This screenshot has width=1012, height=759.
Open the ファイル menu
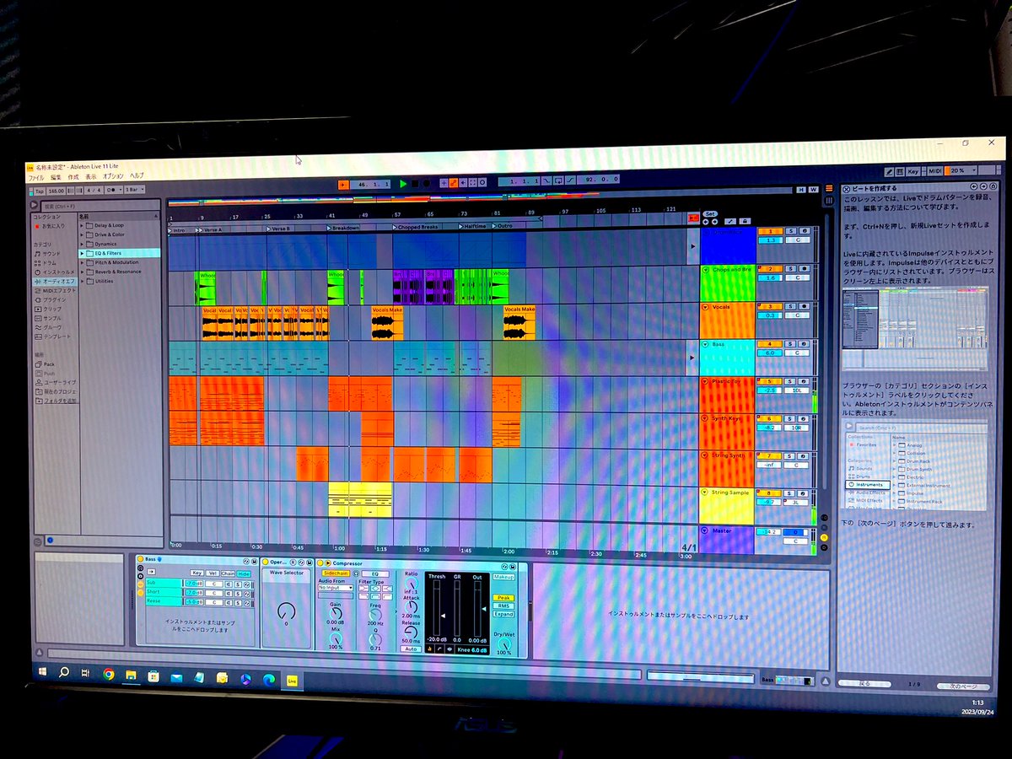tap(36, 177)
